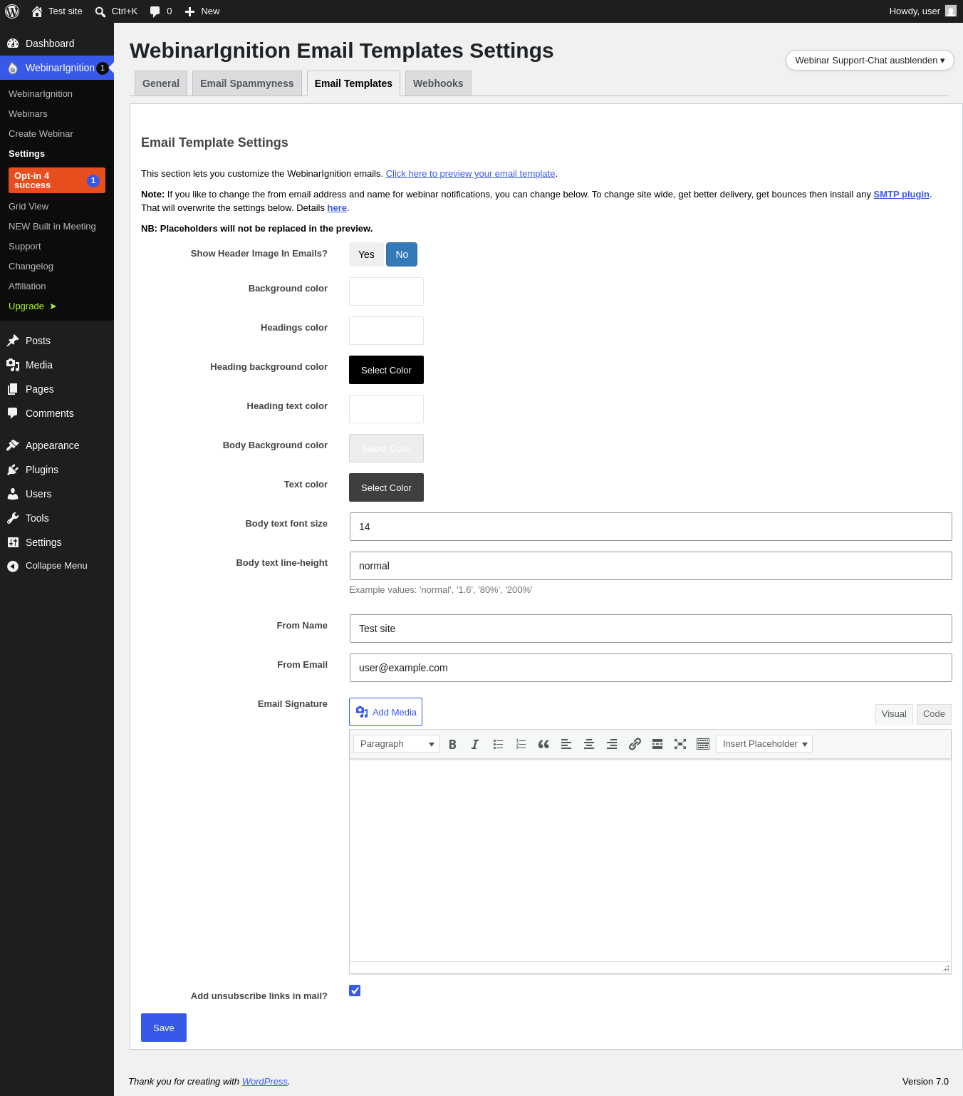Image resolution: width=963 pixels, height=1096 pixels.
Task: Open the Text color picker
Action: (x=386, y=487)
